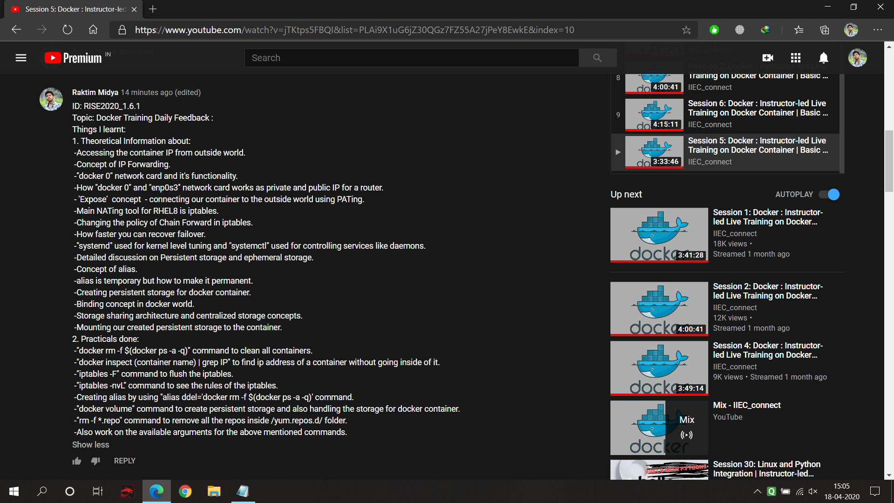Show hidden system tray icons chevron
Viewport: 894px width, 503px height.
(757, 491)
